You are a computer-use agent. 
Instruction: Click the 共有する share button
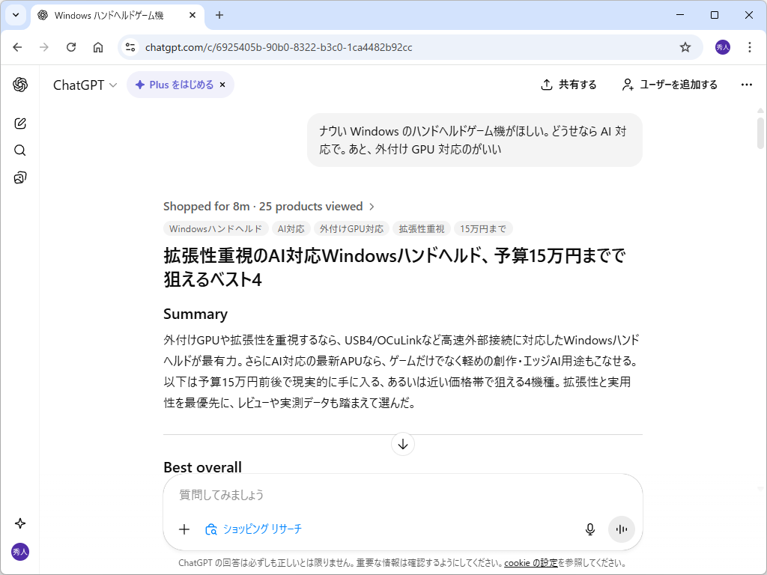pyautogui.click(x=569, y=85)
